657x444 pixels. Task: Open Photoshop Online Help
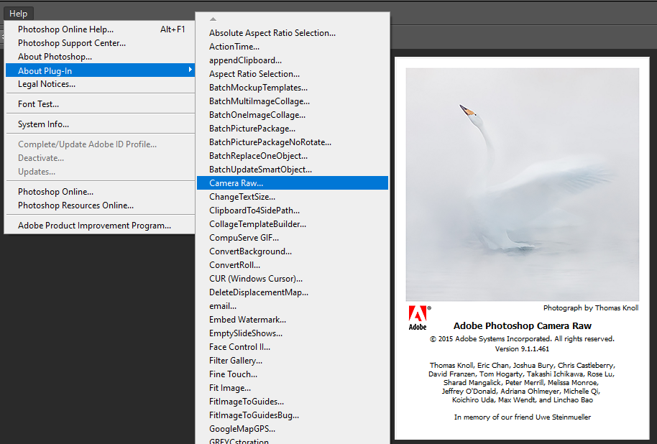tap(65, 29)
